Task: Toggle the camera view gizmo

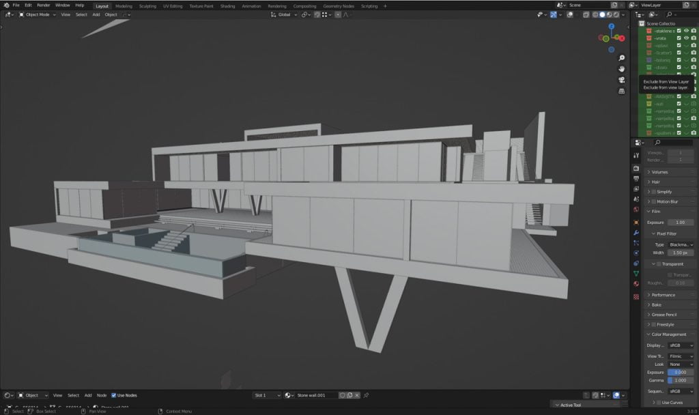Action: (x=622, y=80)
